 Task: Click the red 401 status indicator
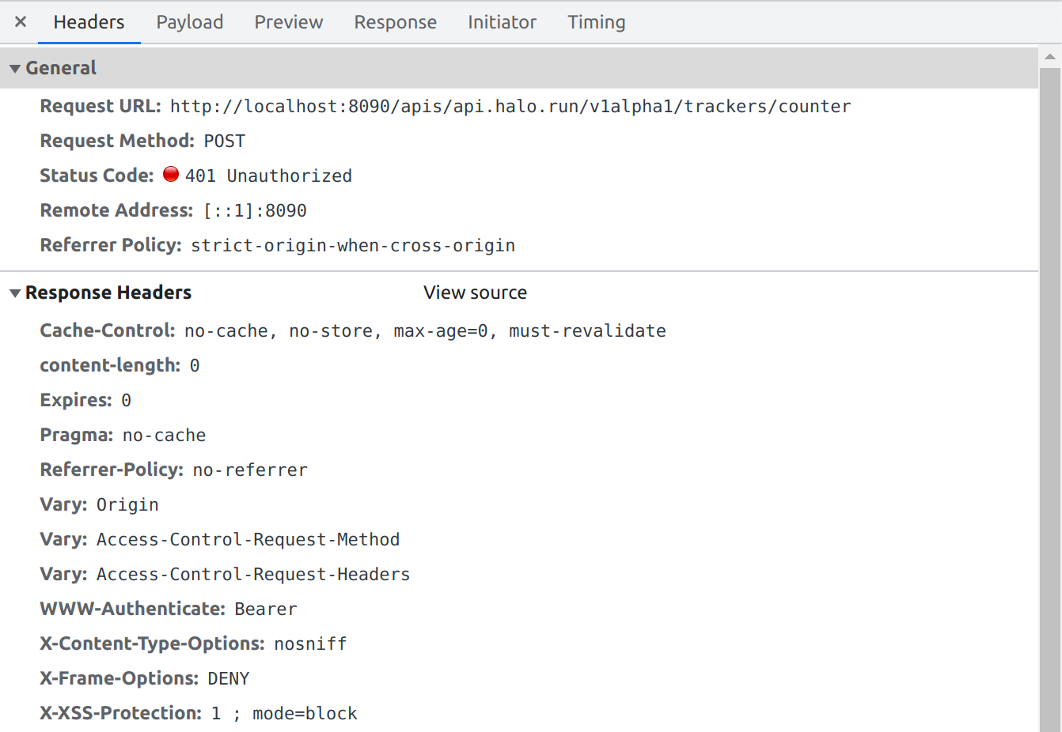170,174
